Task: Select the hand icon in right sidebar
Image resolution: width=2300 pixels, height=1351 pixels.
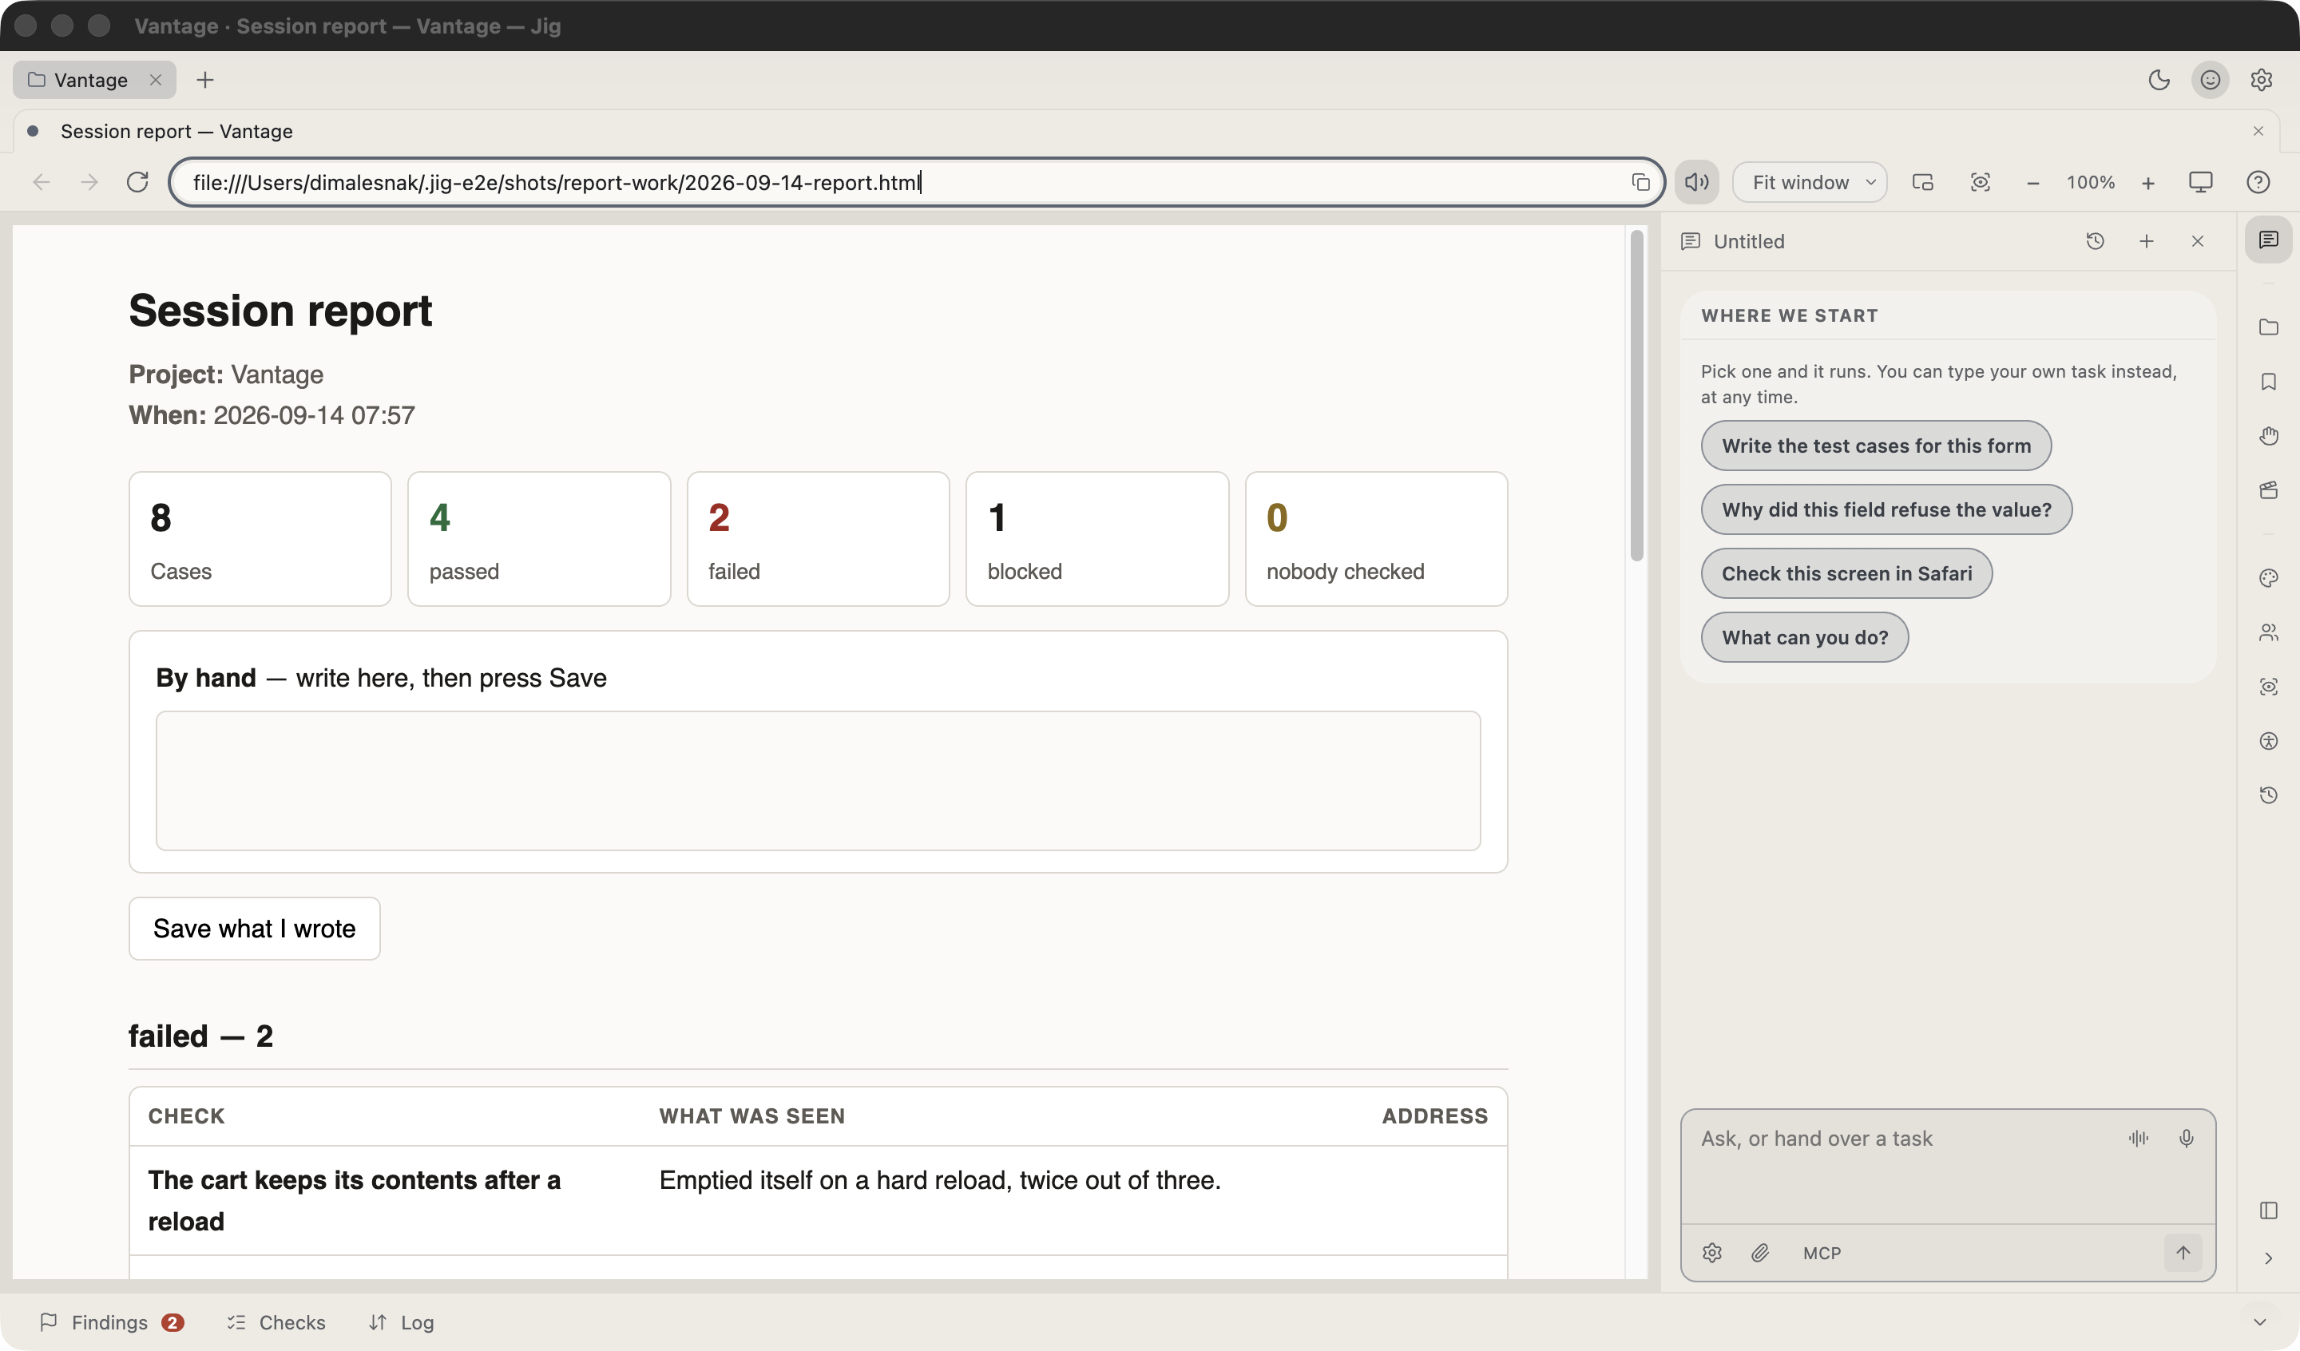Action: click(2268, 435)
